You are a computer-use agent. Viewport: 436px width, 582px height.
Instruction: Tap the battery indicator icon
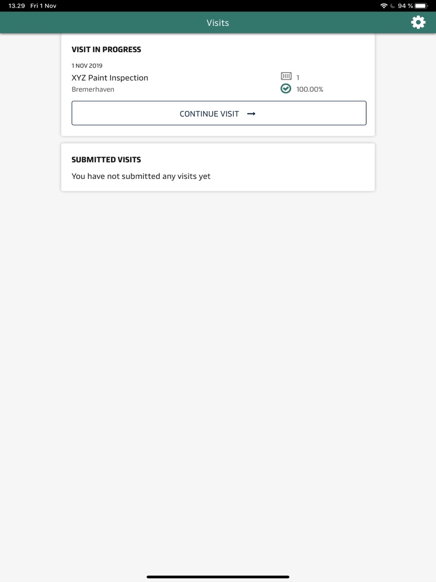(421, 6)
